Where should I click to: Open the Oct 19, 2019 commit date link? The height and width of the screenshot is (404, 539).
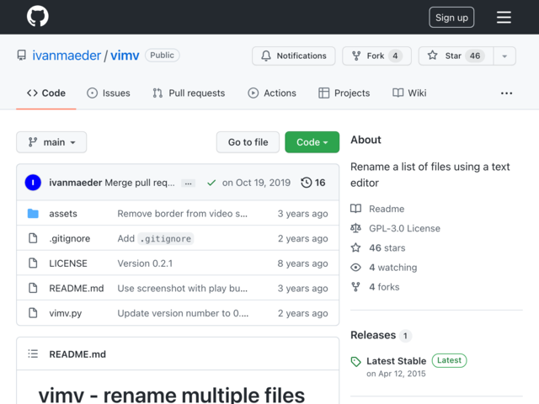tap(256, 183)
